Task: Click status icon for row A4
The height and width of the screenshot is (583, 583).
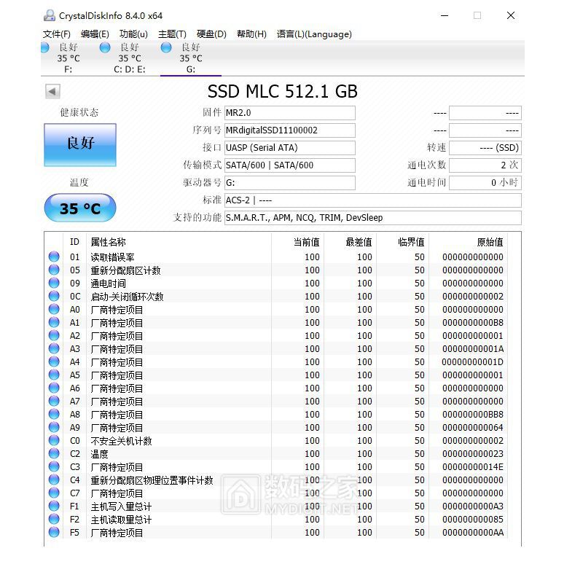Action: coord(54,361)
